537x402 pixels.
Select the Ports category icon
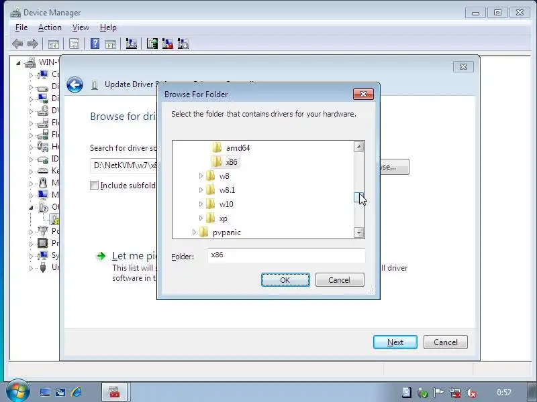(x=43, y=231)
